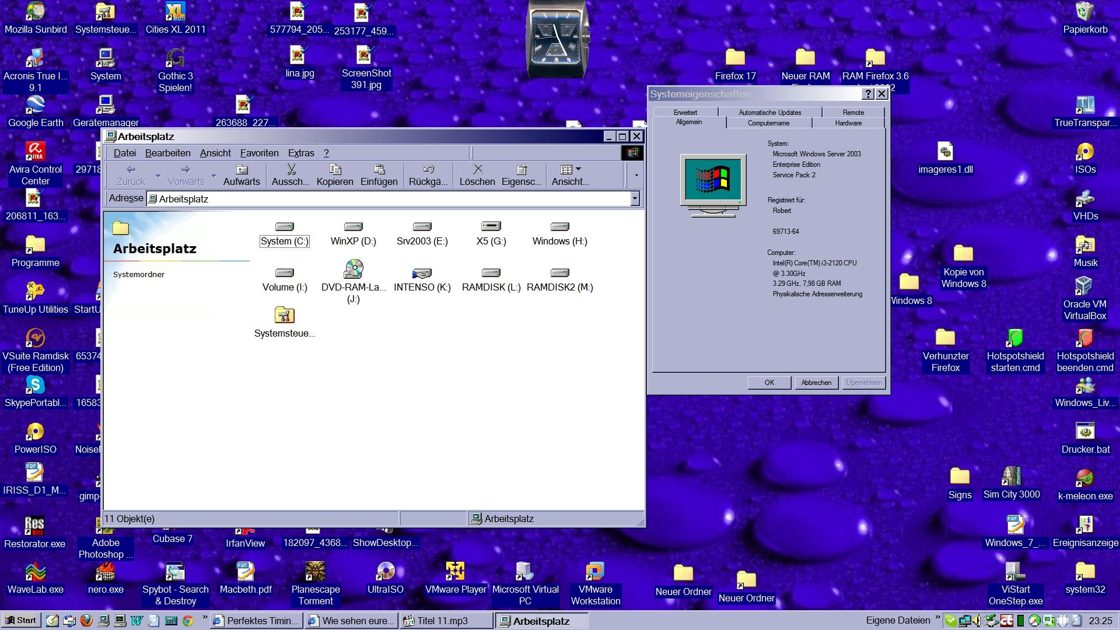Switch to the Automatische Updates tab

tap(769, 112)
